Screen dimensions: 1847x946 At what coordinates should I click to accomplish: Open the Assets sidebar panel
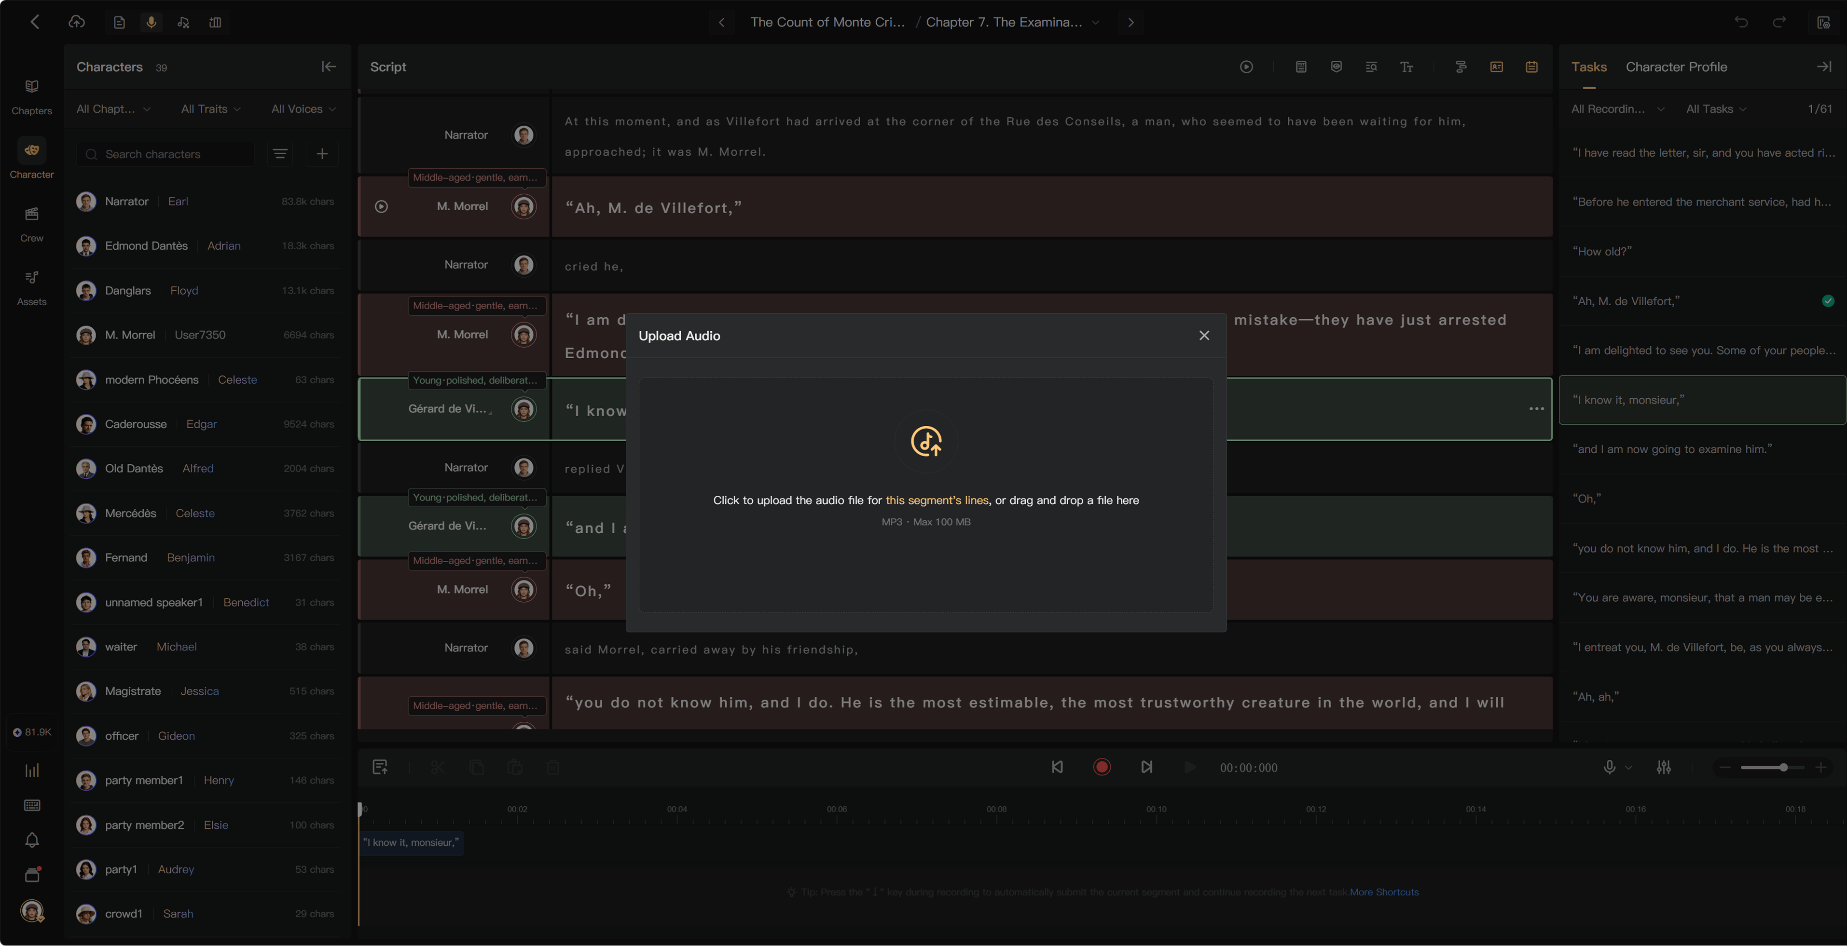pyautogui.click(x=31, y=287)
